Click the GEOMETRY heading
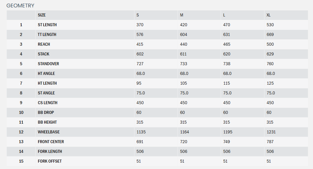Screen dimensions: 313x169 click(x=20, y=5)
